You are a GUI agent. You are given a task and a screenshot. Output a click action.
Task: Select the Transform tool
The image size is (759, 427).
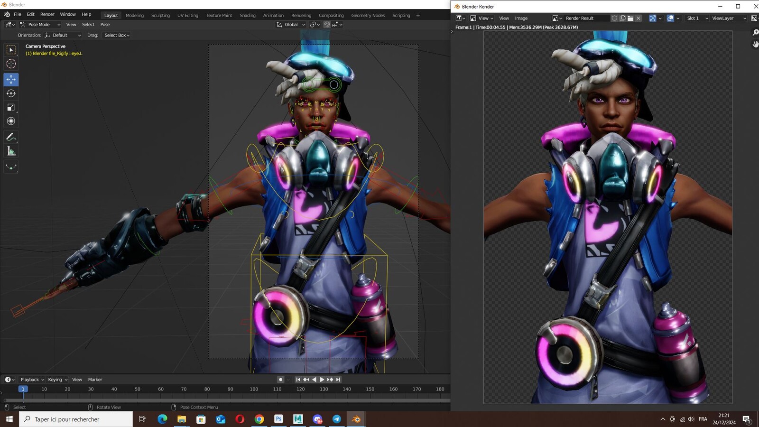point(11,121)
